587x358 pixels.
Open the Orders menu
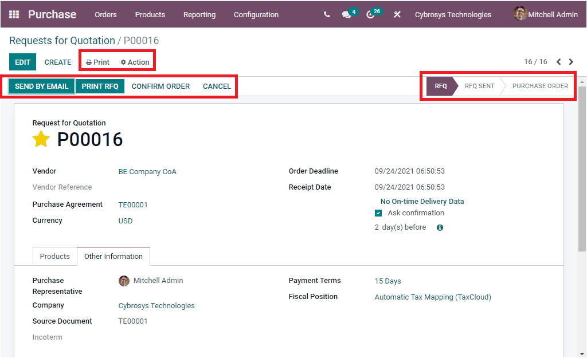(x=105, y=15)
